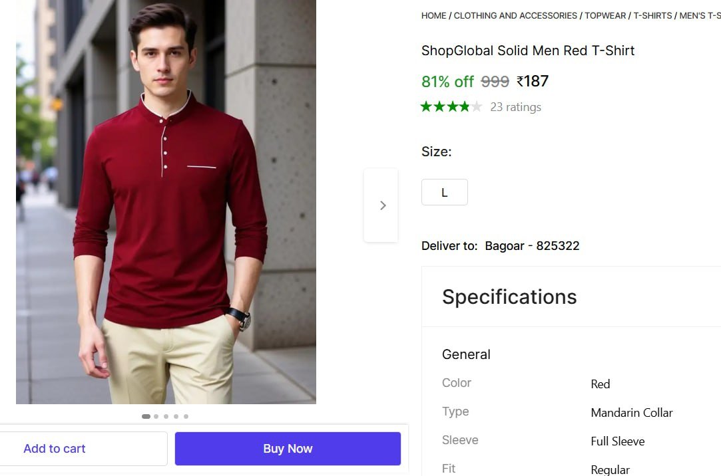The width and height of the screenshot is (721, 476).
Task: Choose size L option
Action: (444, 193)
